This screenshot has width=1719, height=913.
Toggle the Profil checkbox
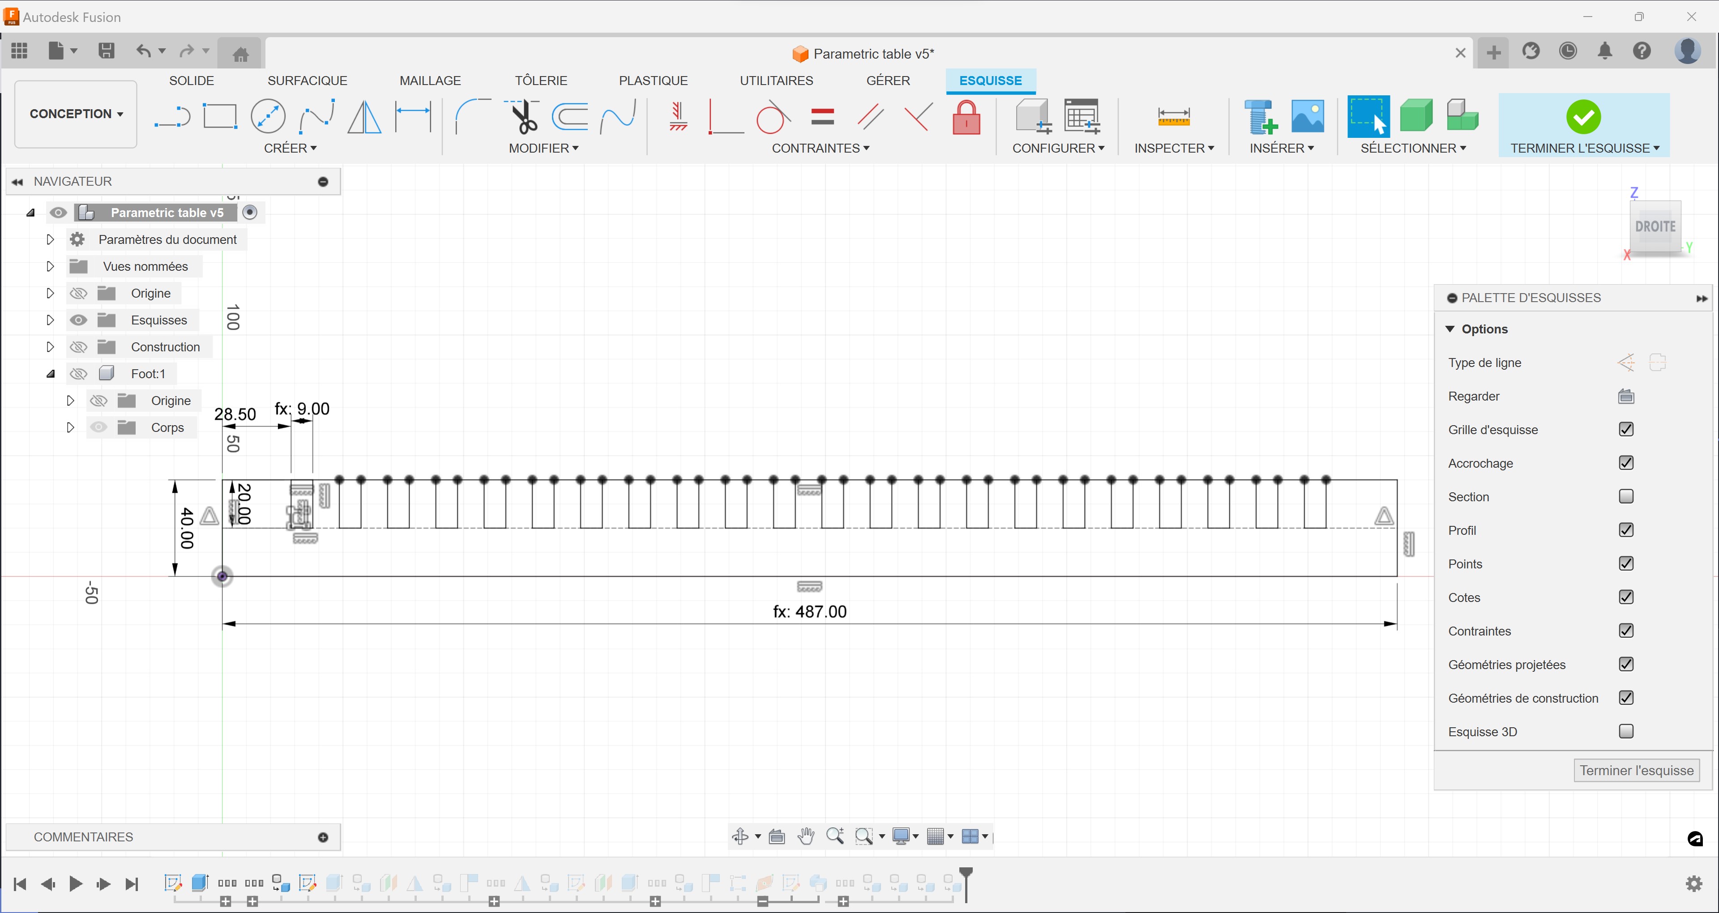(1625, 530)
